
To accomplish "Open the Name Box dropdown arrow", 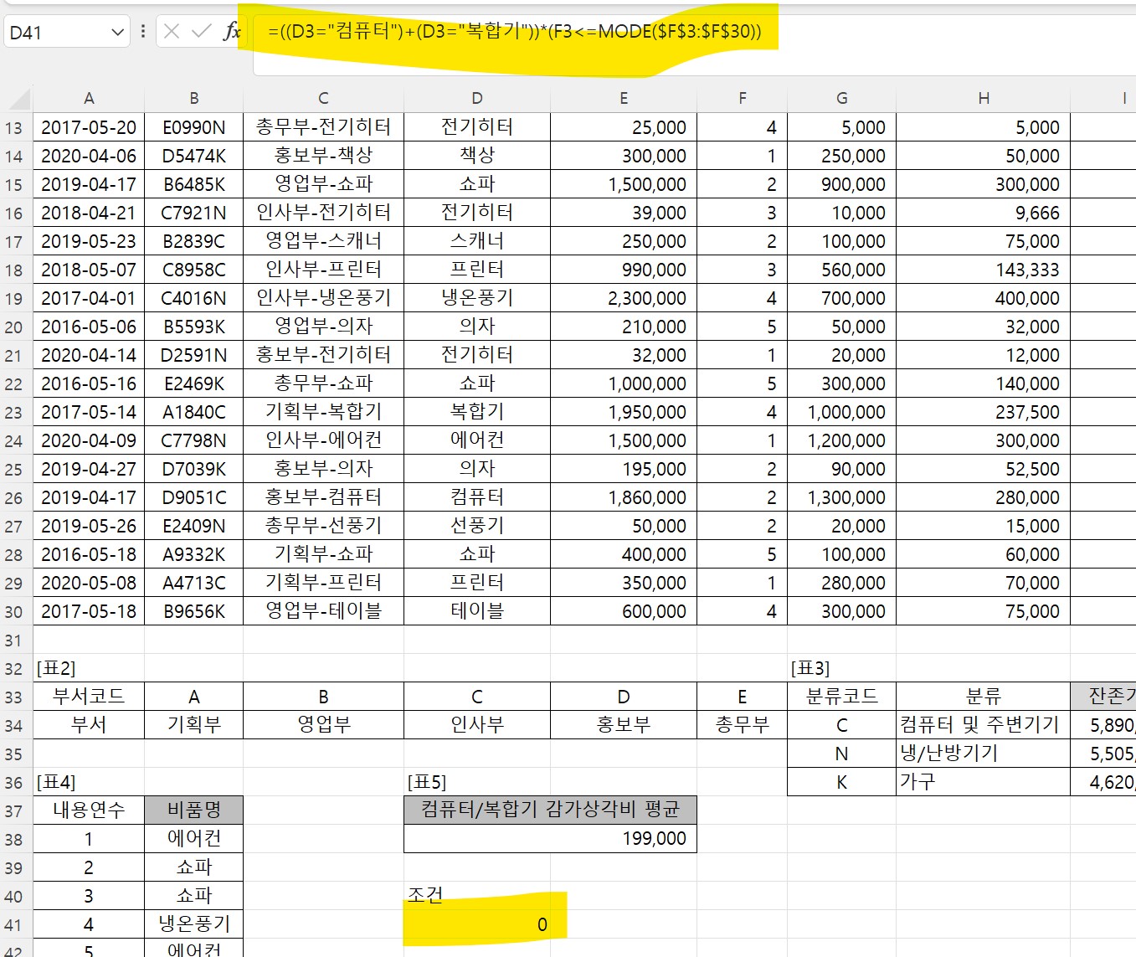I will pos(117,33).
